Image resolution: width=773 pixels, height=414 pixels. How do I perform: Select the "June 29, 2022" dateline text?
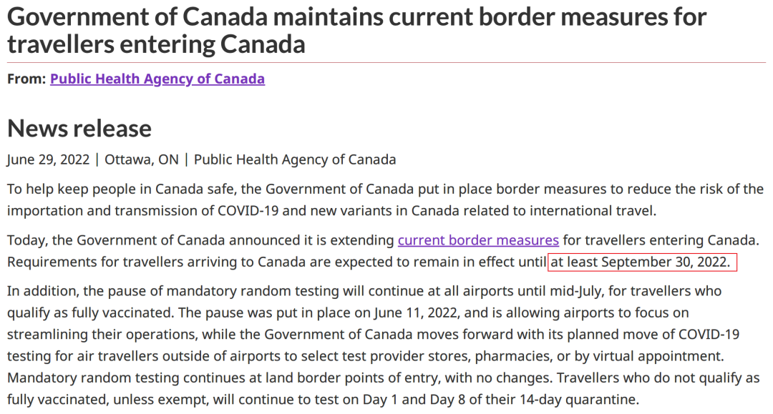[48, 159]
